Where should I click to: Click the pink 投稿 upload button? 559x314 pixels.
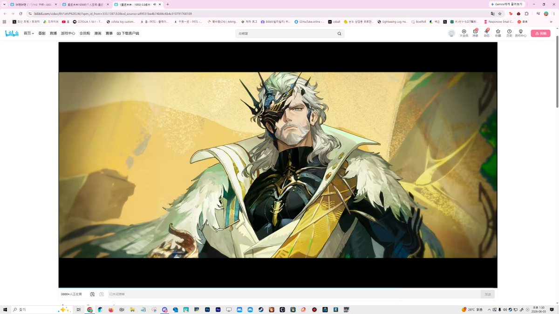click(x=540, y=33)
